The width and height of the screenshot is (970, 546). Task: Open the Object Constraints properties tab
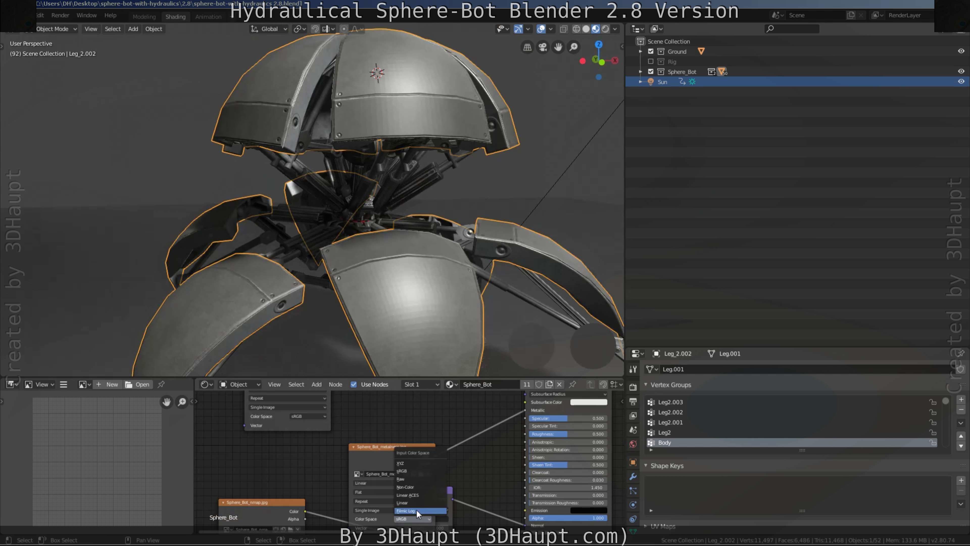pos(633,519)
